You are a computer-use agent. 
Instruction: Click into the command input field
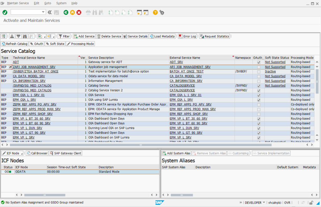coord(26,12)
